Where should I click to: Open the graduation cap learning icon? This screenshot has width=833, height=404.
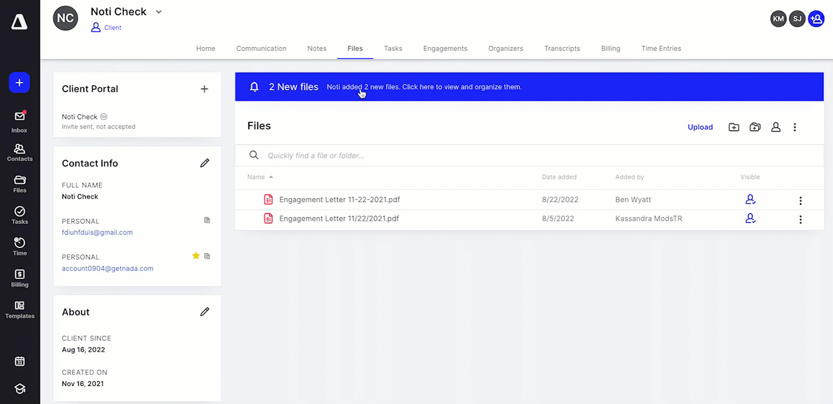point(19,389)
